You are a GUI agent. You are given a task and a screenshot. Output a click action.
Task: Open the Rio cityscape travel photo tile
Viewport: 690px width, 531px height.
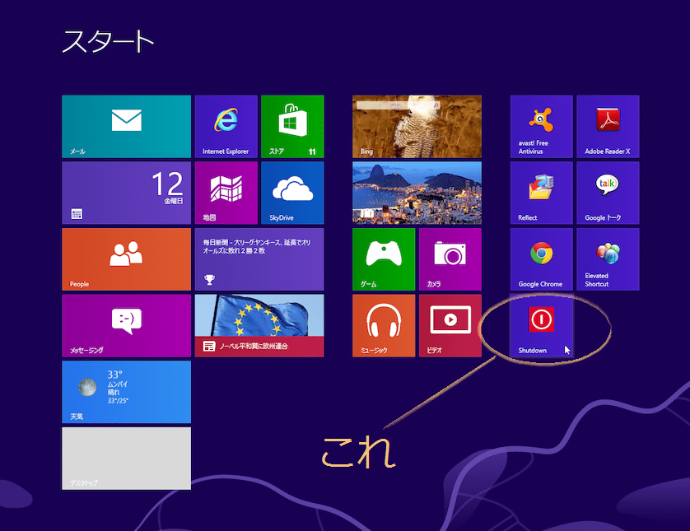[x=417, y=193]
